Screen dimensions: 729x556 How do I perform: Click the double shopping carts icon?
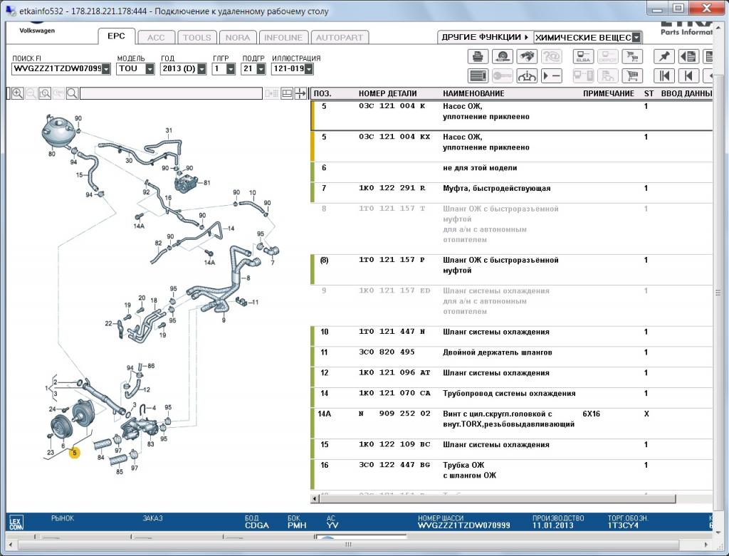pos(632,57)
